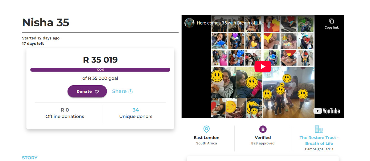Click the STORY section heading
The image size is (370, 161).
tap(30, 158)
